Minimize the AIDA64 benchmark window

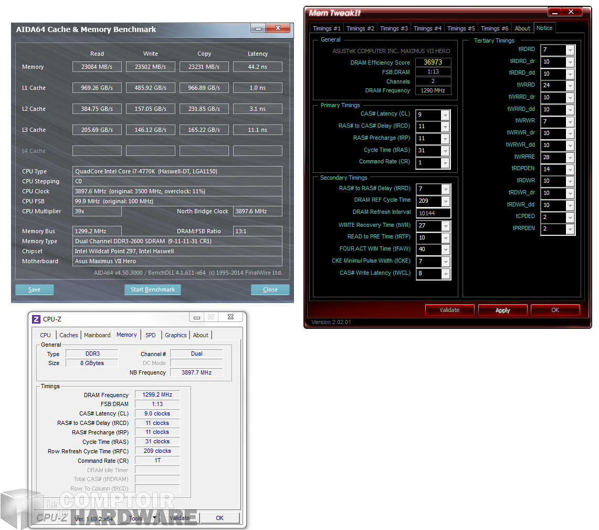258,28
